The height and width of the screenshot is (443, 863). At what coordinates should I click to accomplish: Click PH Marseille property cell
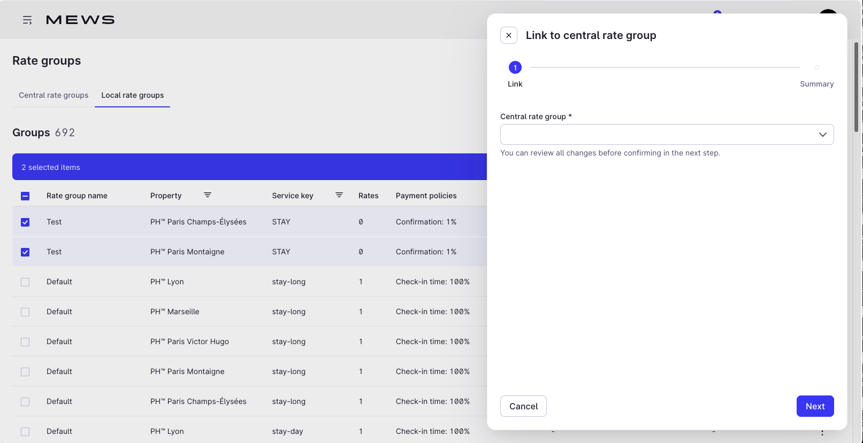pos(175,312)
